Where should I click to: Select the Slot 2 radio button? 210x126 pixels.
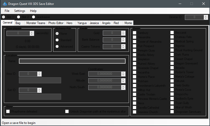(18, 17)
